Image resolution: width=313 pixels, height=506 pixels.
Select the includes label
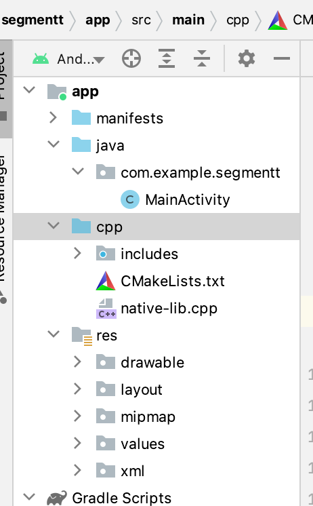coord(149,254)
